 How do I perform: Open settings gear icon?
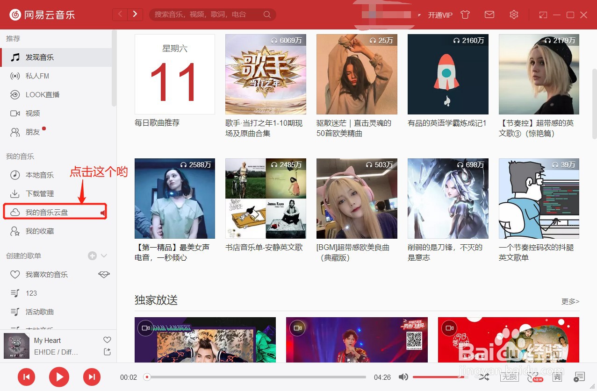coord(514,14)
